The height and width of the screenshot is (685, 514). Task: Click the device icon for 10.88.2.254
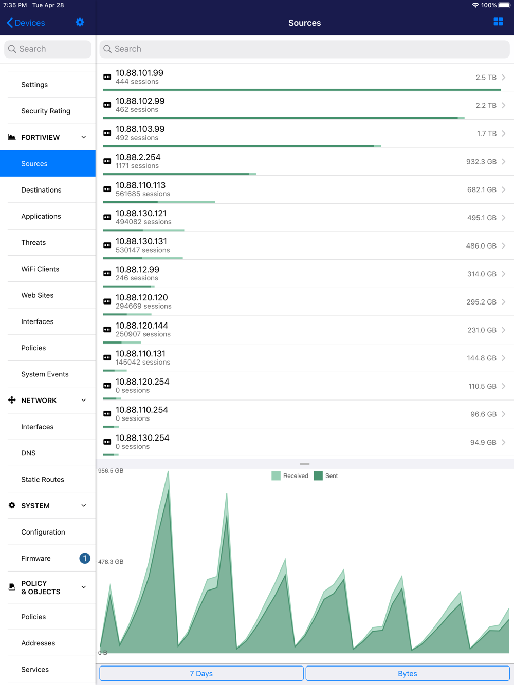click(x=107, y=161)
